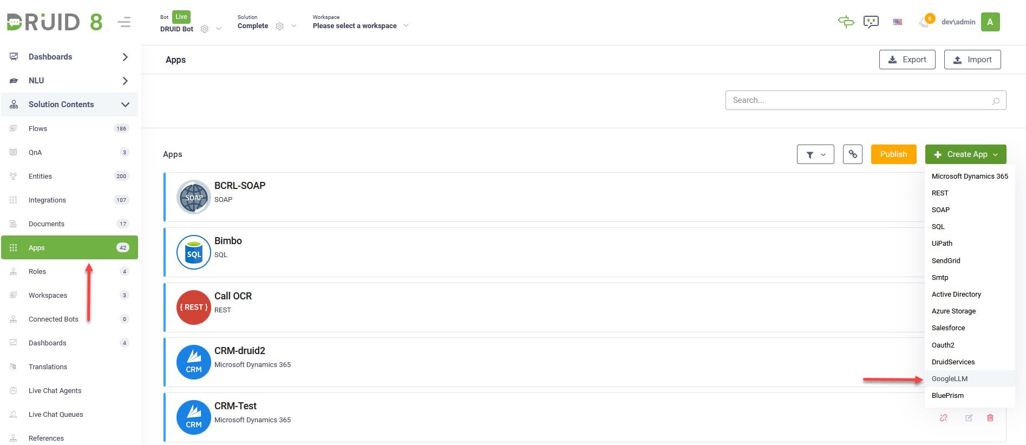The width and height of the screenshot is (1026, 445).
Task: Choose SOAP from Create App menu
Action: [970, 210]
